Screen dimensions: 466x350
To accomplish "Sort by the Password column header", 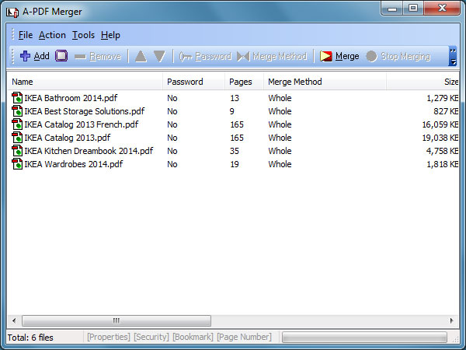I will 193,82.
